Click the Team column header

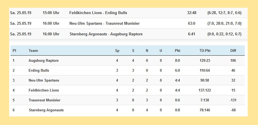coord(33,51)
